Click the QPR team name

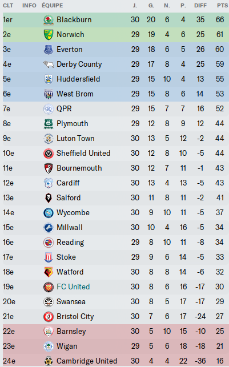coord(64,108)
